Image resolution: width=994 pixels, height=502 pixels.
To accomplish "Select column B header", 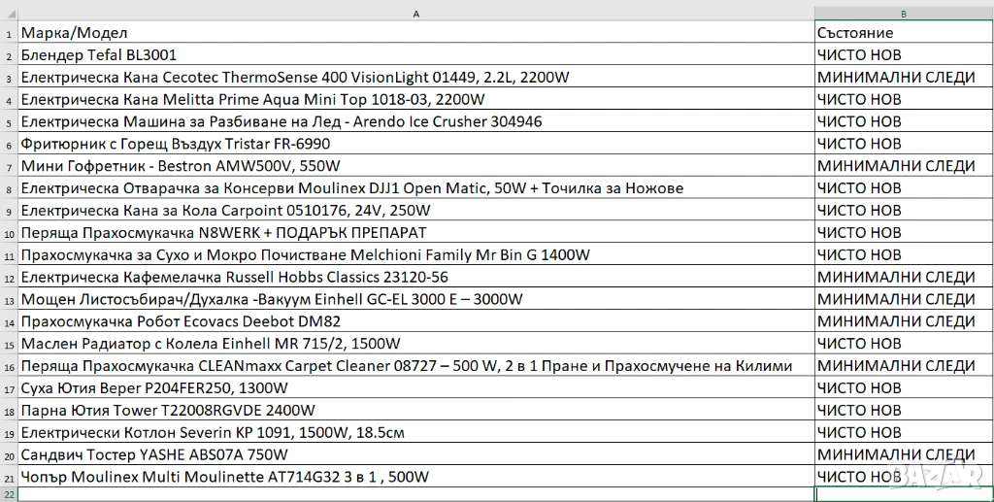I will [x=903, y=14].
